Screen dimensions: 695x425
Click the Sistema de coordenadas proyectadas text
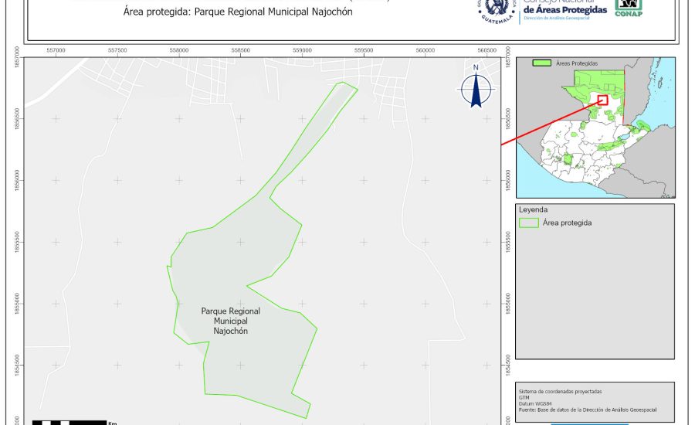pyautogui.click(x=560, y=391)
